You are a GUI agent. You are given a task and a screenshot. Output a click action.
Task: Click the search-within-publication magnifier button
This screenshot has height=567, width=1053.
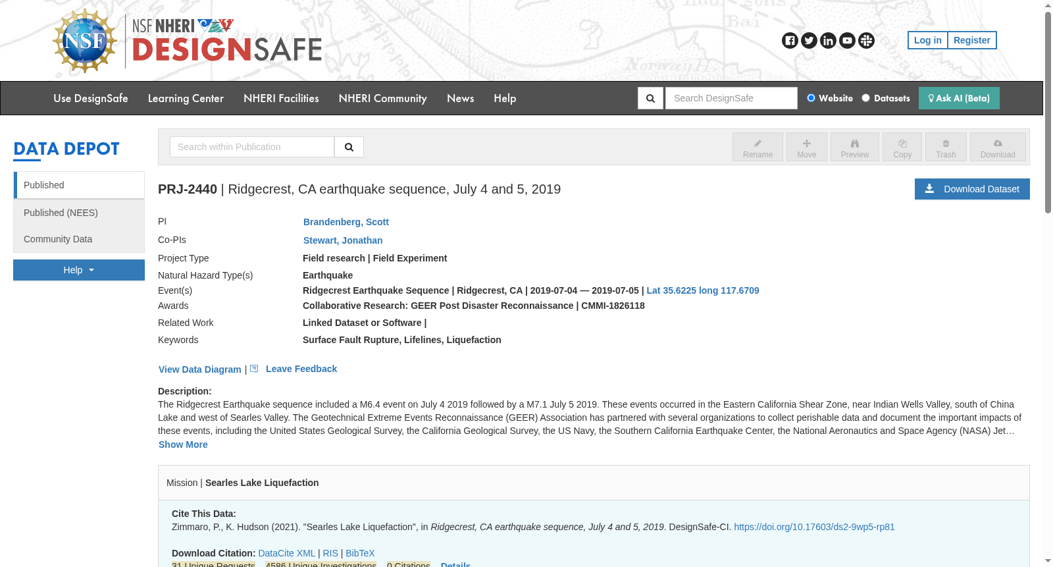(x=349, y=147)
